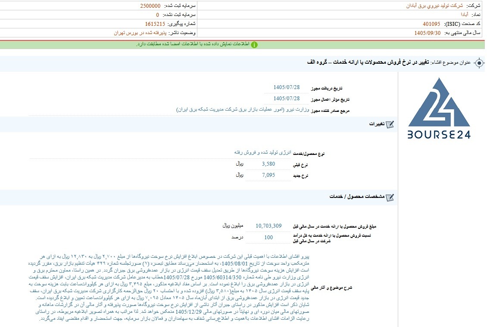This screenshot has width=487, height=327.
Task: Click the وضعیت ناشر field label
Action: pyautogui.click(x=182, y=33)
